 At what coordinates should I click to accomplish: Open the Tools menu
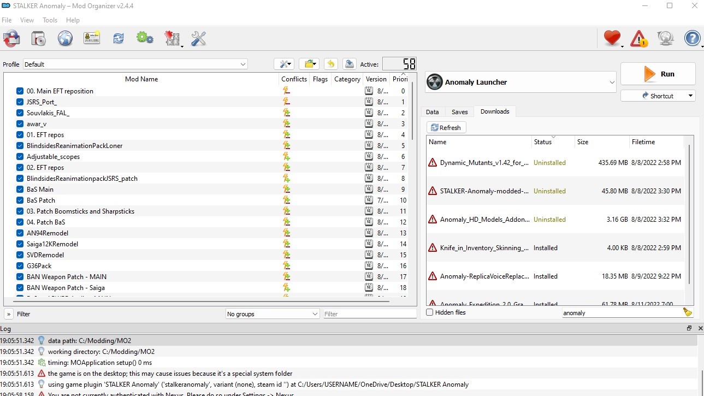tap(50, 20)
